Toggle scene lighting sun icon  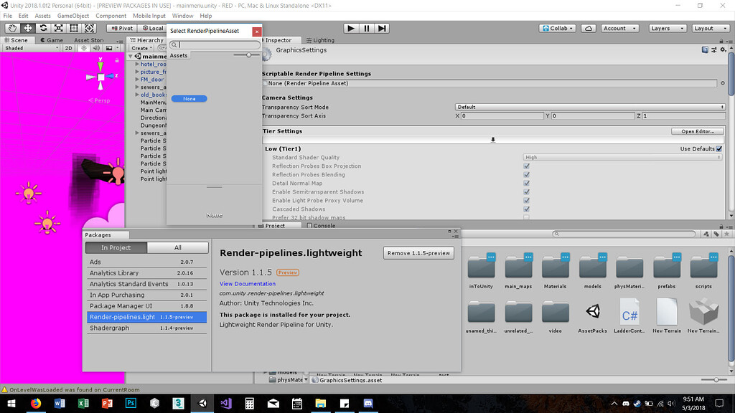point(84,48)
